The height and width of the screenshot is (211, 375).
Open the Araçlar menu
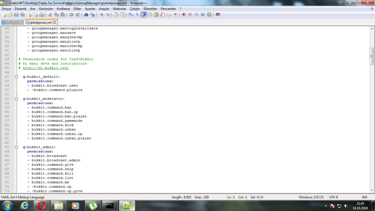click(x=104, y=9)
